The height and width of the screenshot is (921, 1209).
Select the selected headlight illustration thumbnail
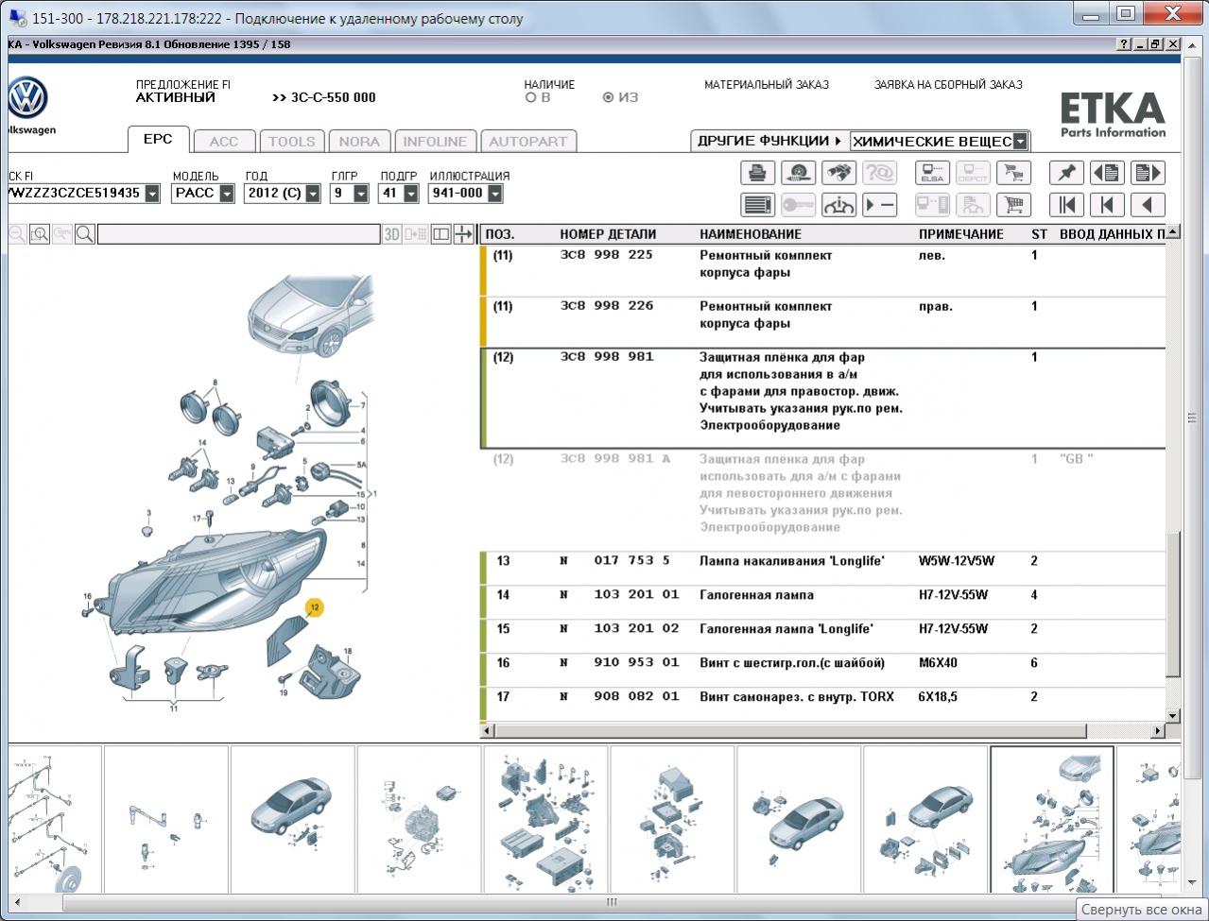[x=1051, y=819]
